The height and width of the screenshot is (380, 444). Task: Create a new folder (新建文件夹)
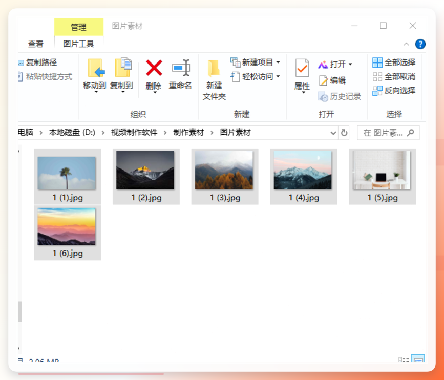[x=214, y=80]
